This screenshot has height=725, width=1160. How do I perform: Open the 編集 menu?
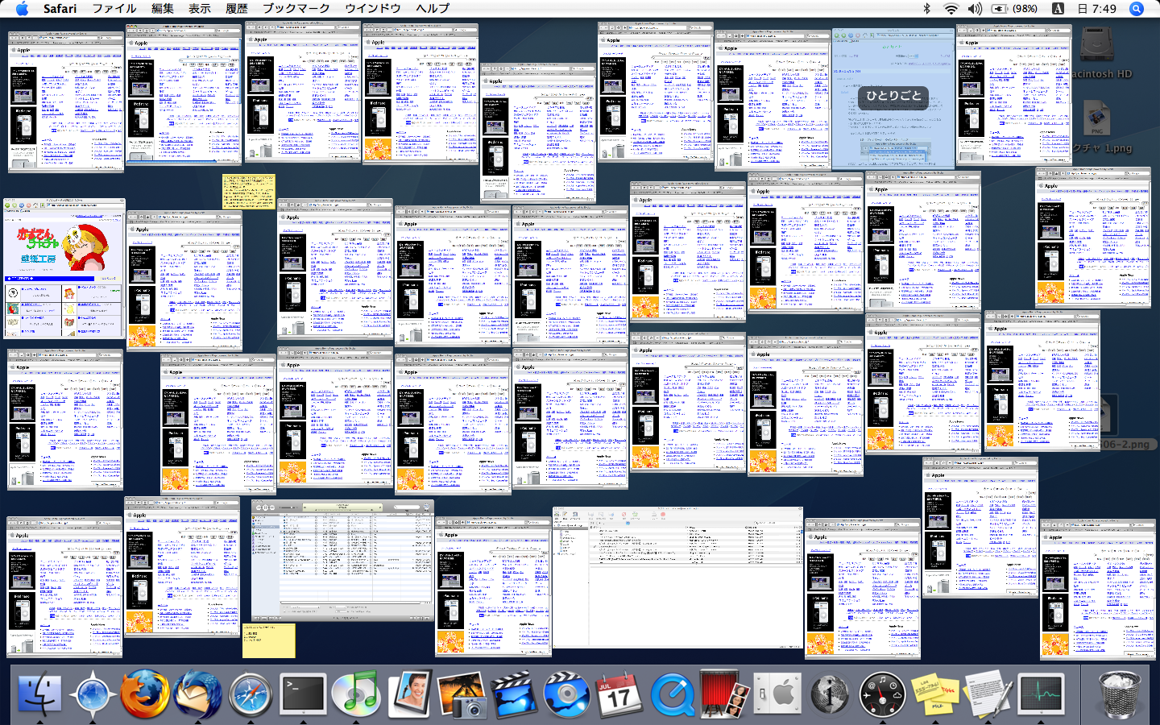pos(163,9)
